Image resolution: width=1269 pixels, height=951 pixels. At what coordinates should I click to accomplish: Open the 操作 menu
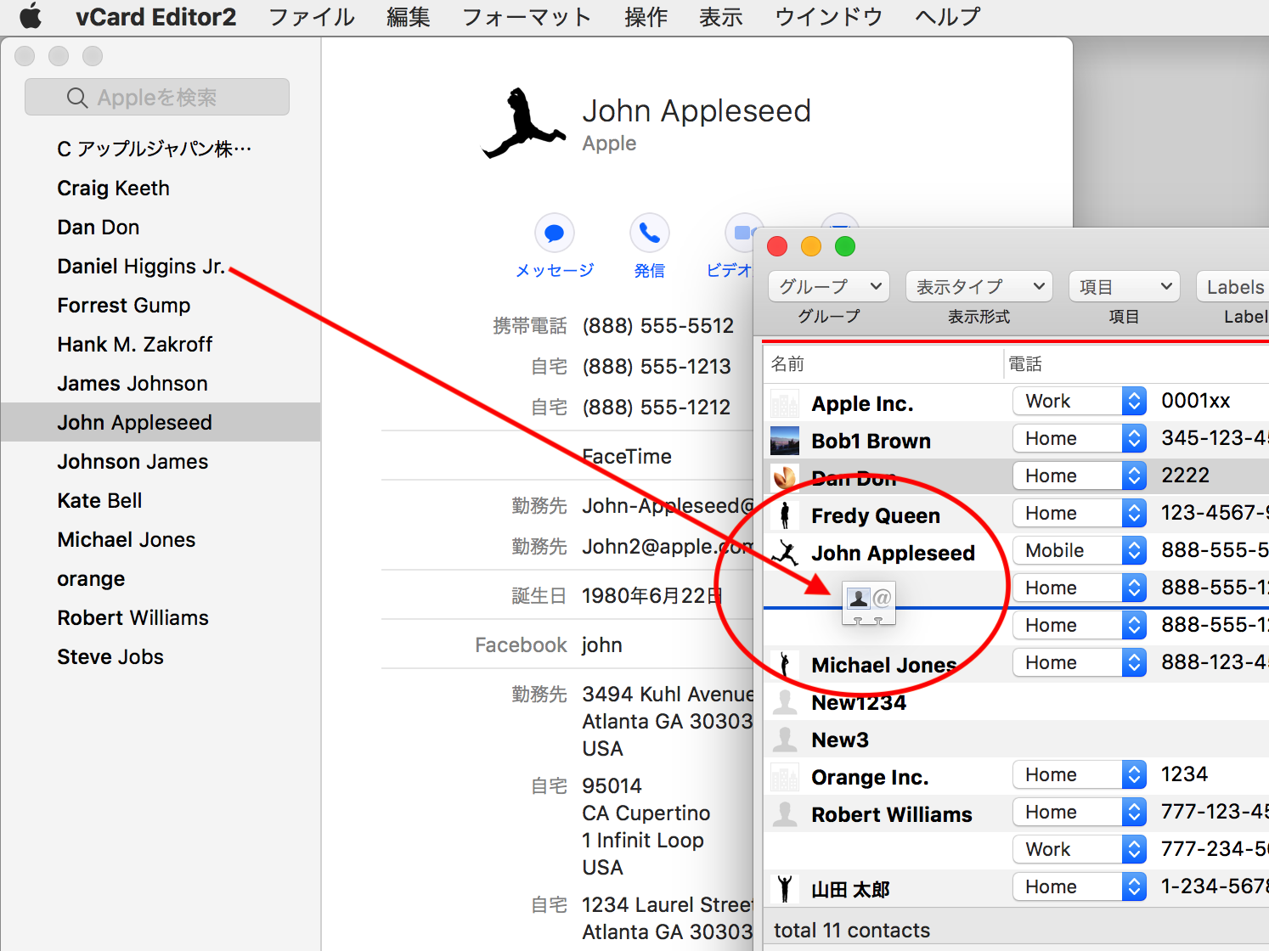click(x=646, y=17)
